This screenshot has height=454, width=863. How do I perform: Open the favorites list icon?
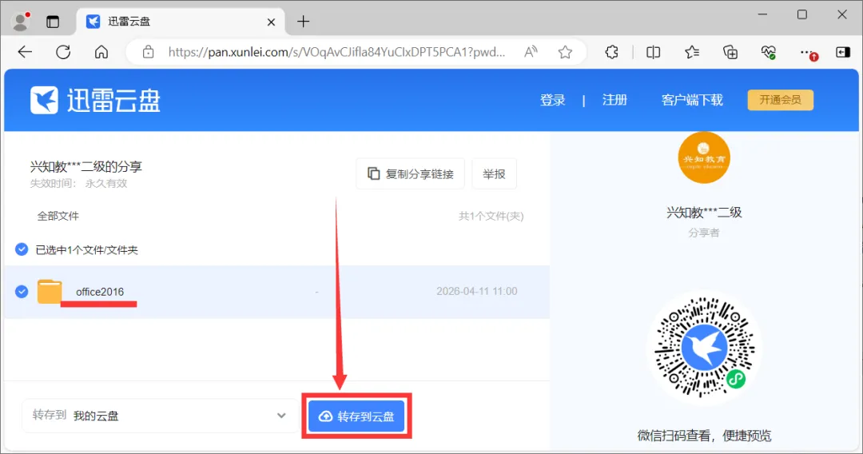click(x=692, y=52)
